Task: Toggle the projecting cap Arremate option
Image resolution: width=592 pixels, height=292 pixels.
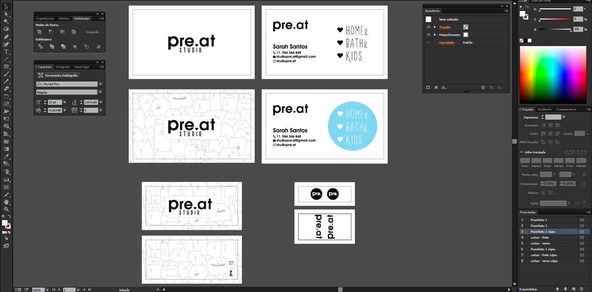Action: 558,126
